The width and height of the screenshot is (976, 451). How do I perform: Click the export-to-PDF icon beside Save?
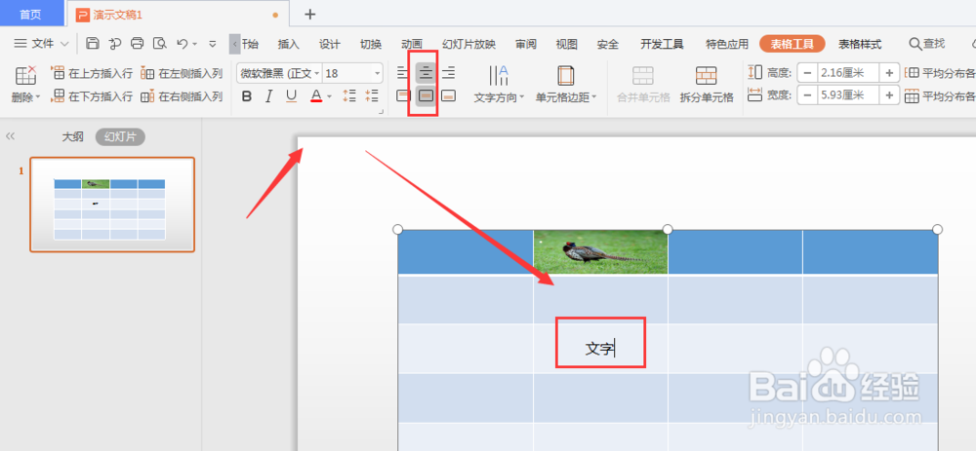[114, 43]
